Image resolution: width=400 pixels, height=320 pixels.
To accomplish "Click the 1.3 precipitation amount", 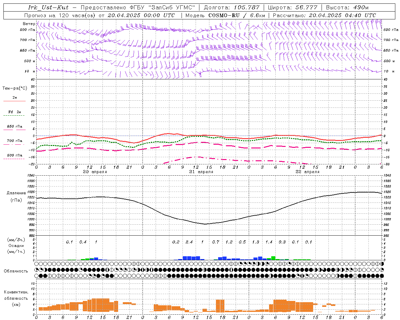I will click(256, 242).
